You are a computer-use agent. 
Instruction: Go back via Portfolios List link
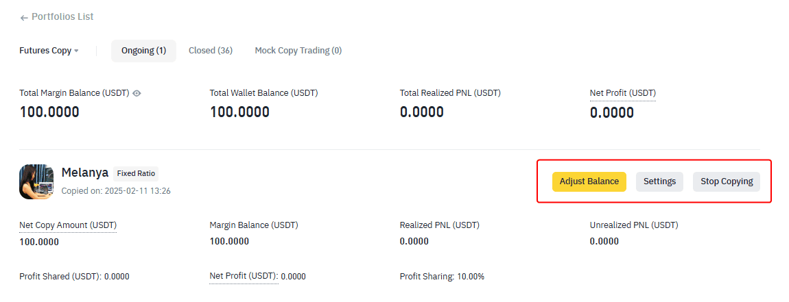click(62, 16)
